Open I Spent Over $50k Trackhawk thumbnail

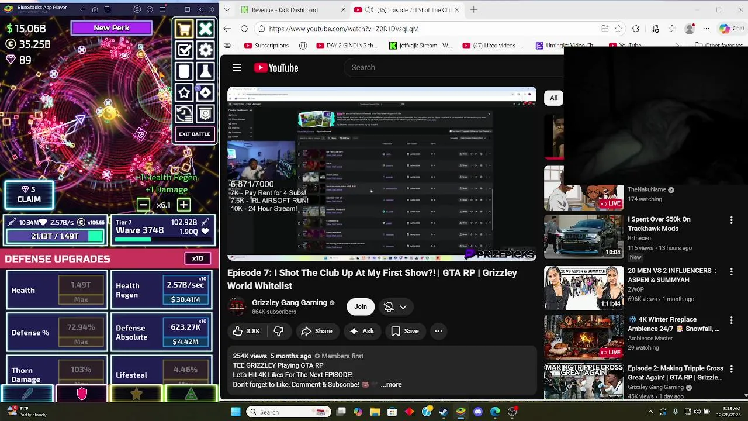pyautogui.click(x=584, y=237)
